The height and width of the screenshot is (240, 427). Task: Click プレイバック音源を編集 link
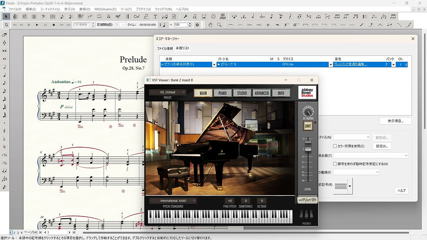click(x=350, y=64)
